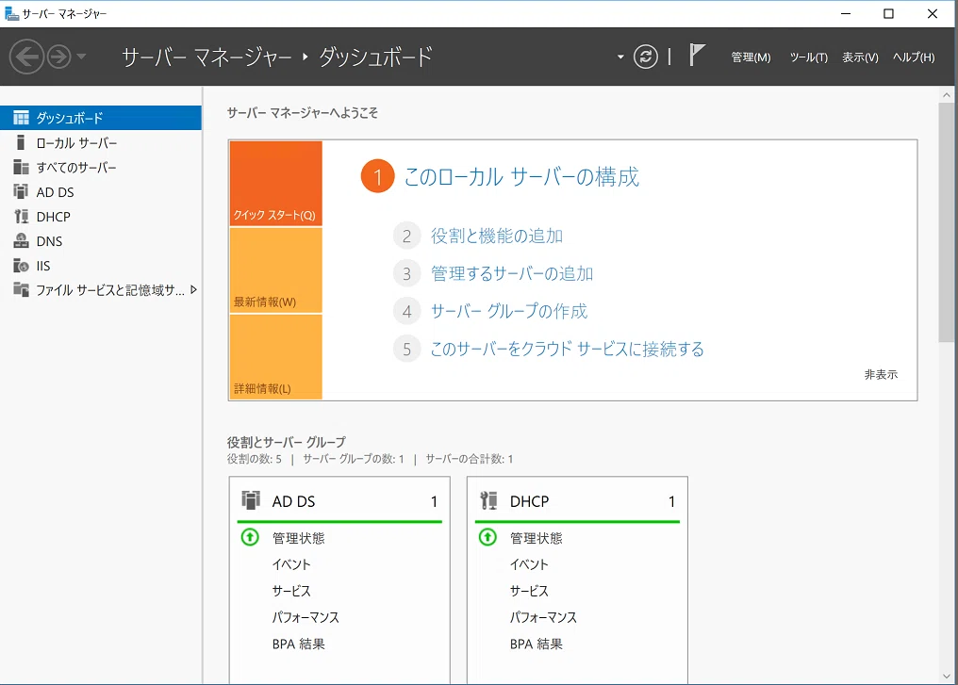Click このローカル サーバーの構成 link

521,177
